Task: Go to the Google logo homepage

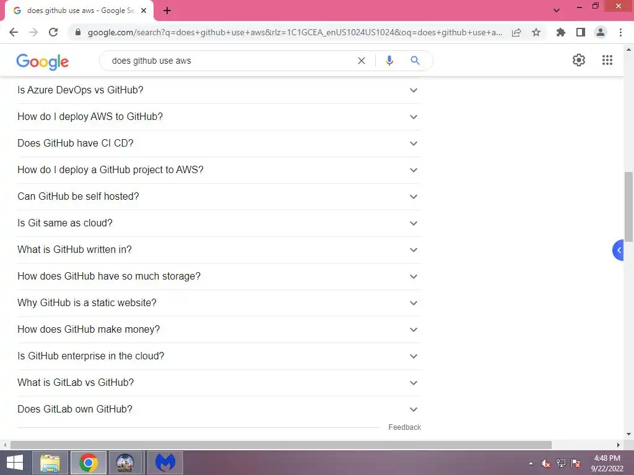Action: (x=43, y=62)
